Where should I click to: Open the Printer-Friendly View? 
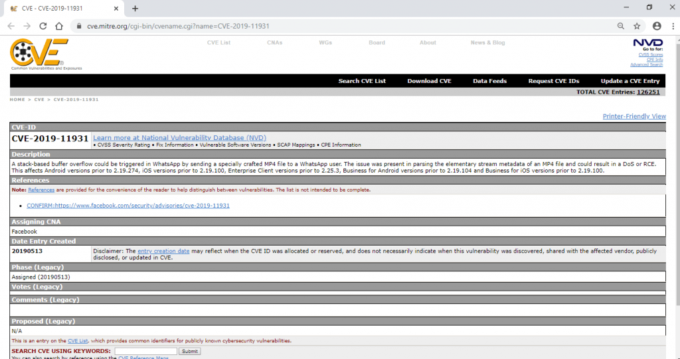click(x=634, y=116)
